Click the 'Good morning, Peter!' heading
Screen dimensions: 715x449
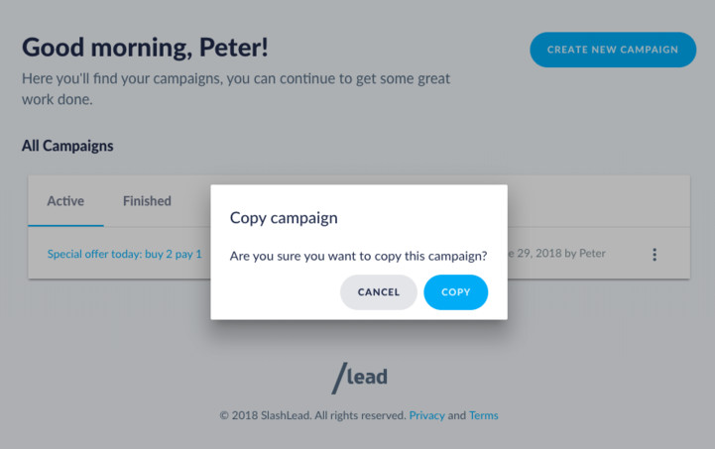(x=145, y=48)
